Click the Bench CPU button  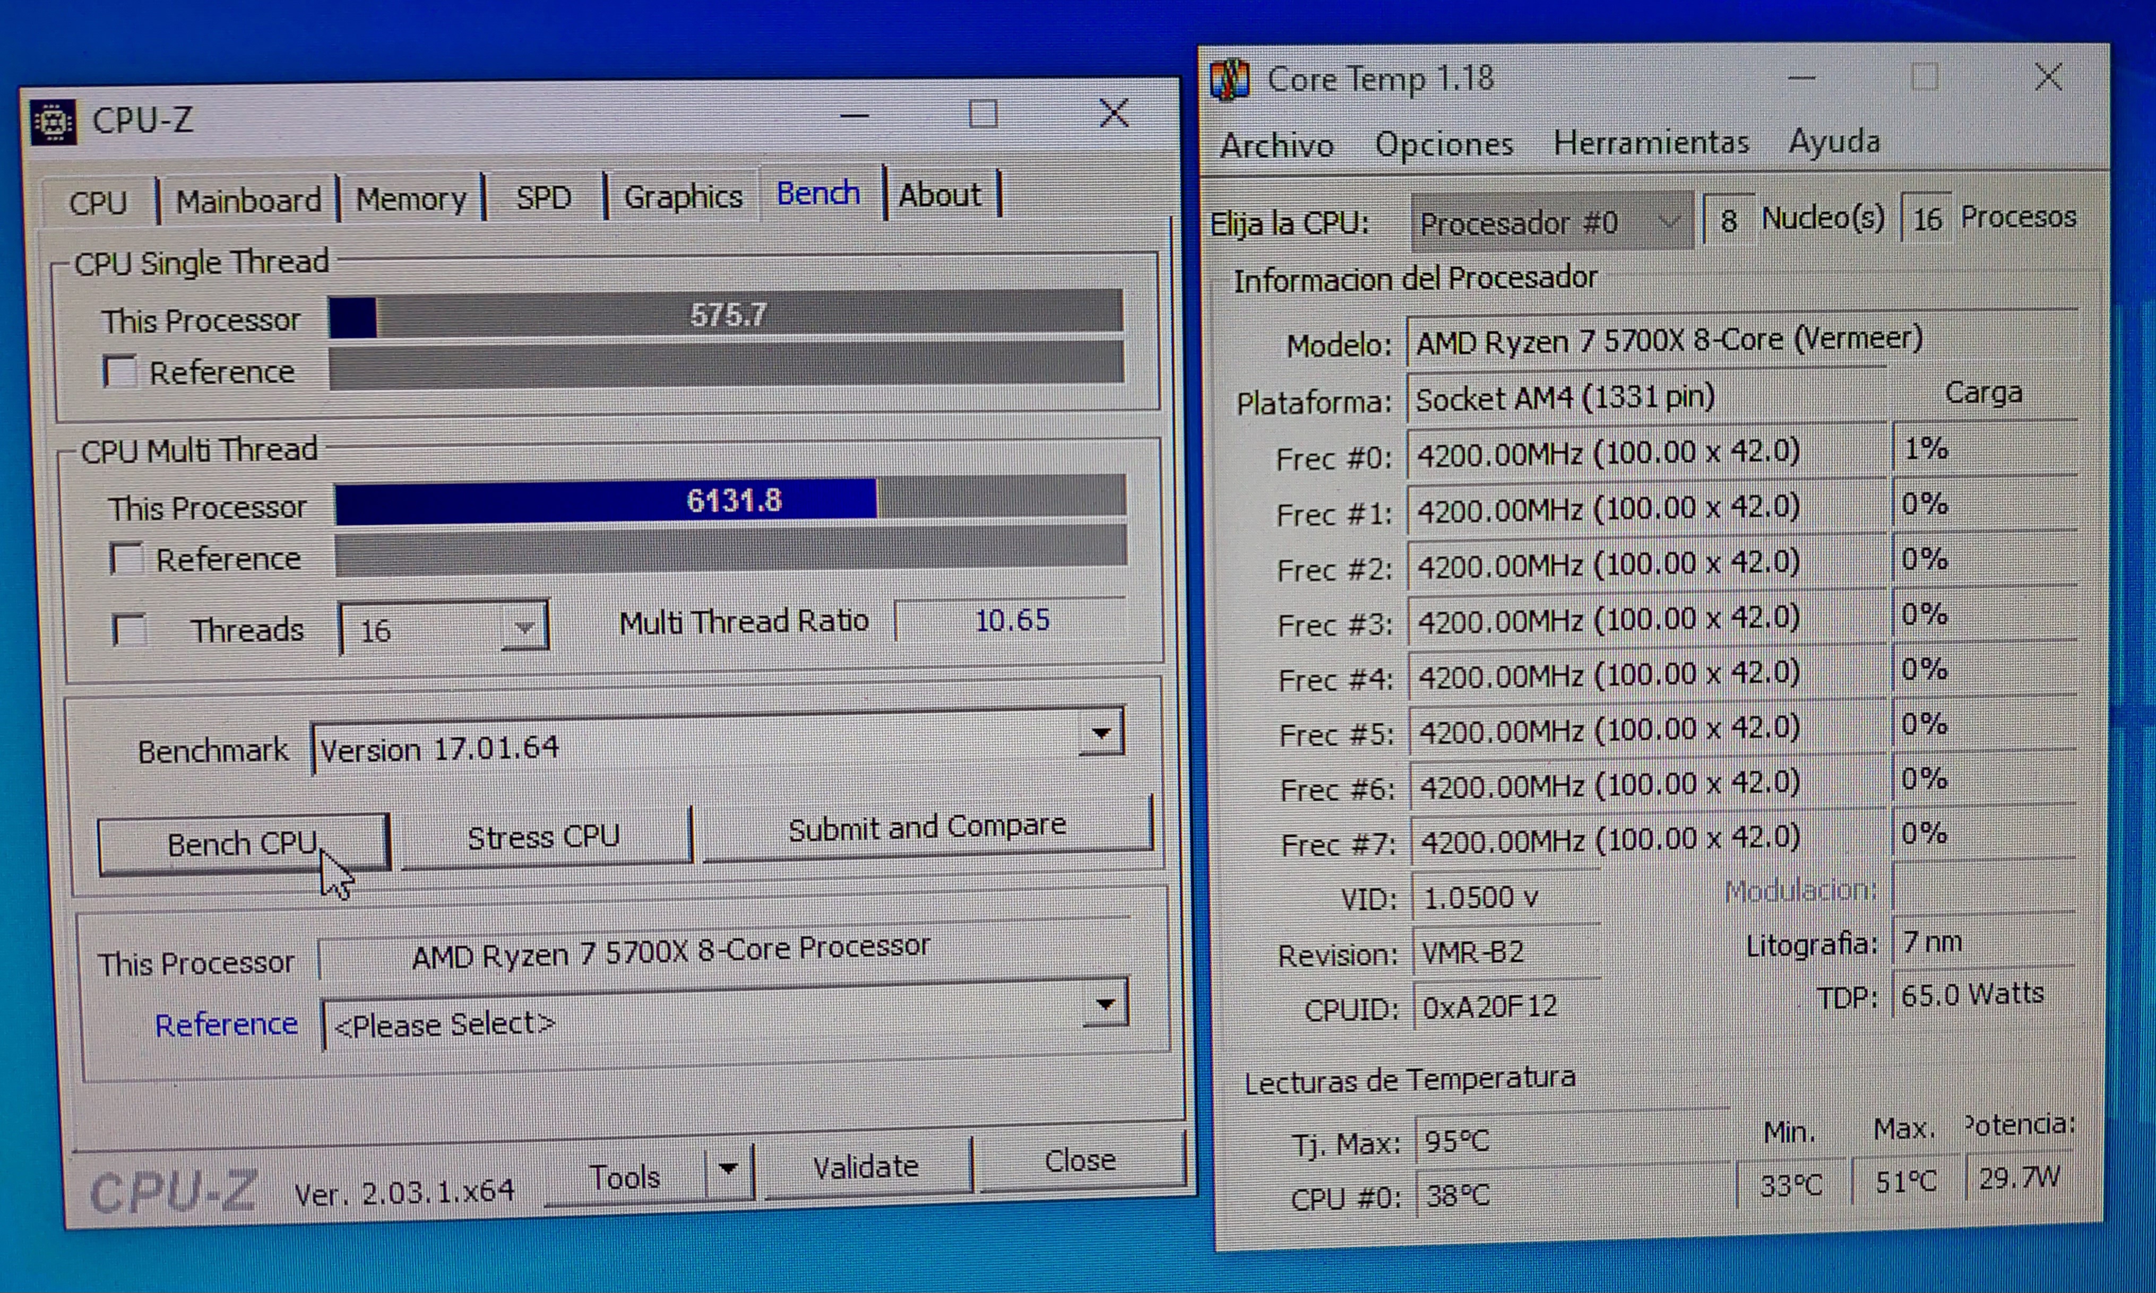(243, 844)
